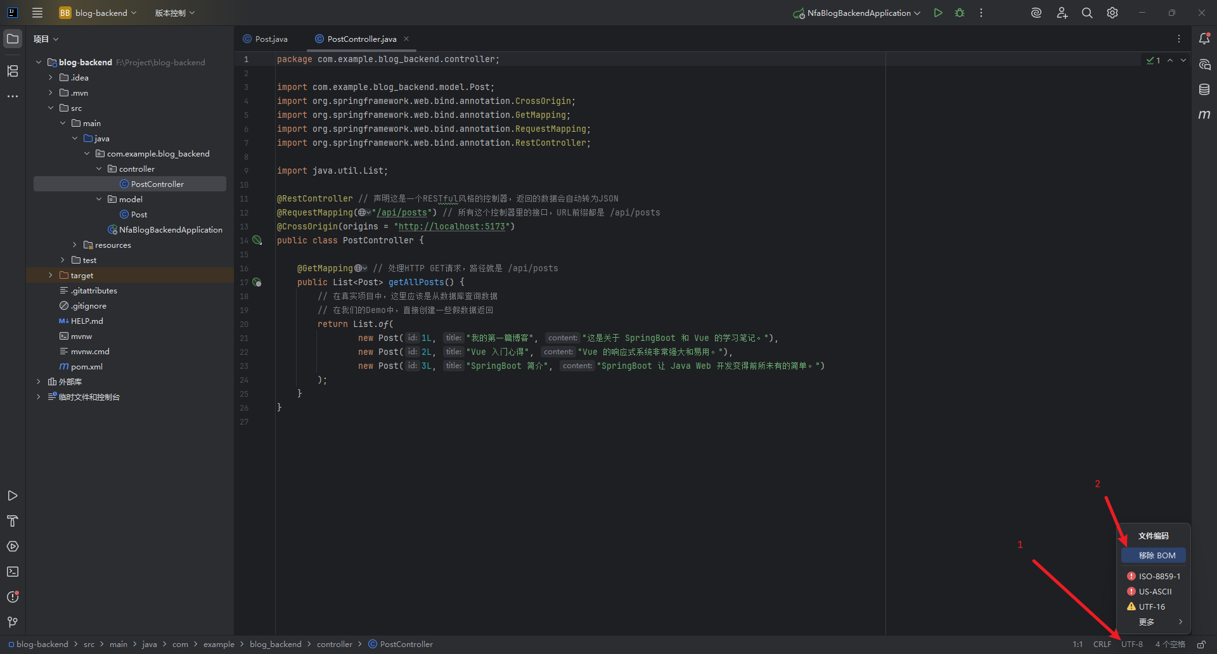Open the Build hammer tool window

pyautogui.click(x=13, y=521)
